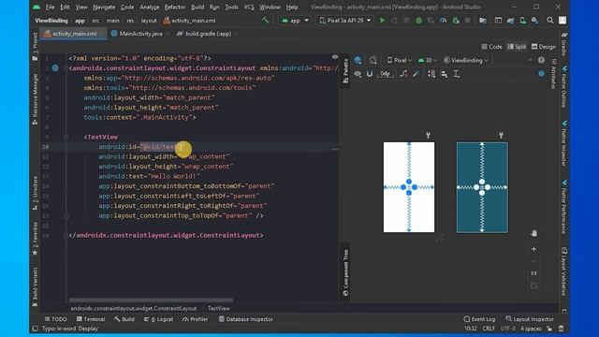Click the Sync Project with Gradle Files icon
The image size is (599, 337).
click(510, 21)
